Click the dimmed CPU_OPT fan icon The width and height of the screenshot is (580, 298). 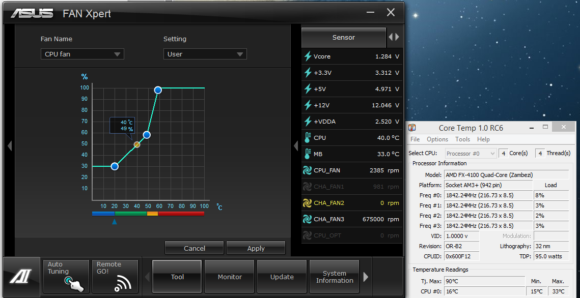tap(307, 235)
